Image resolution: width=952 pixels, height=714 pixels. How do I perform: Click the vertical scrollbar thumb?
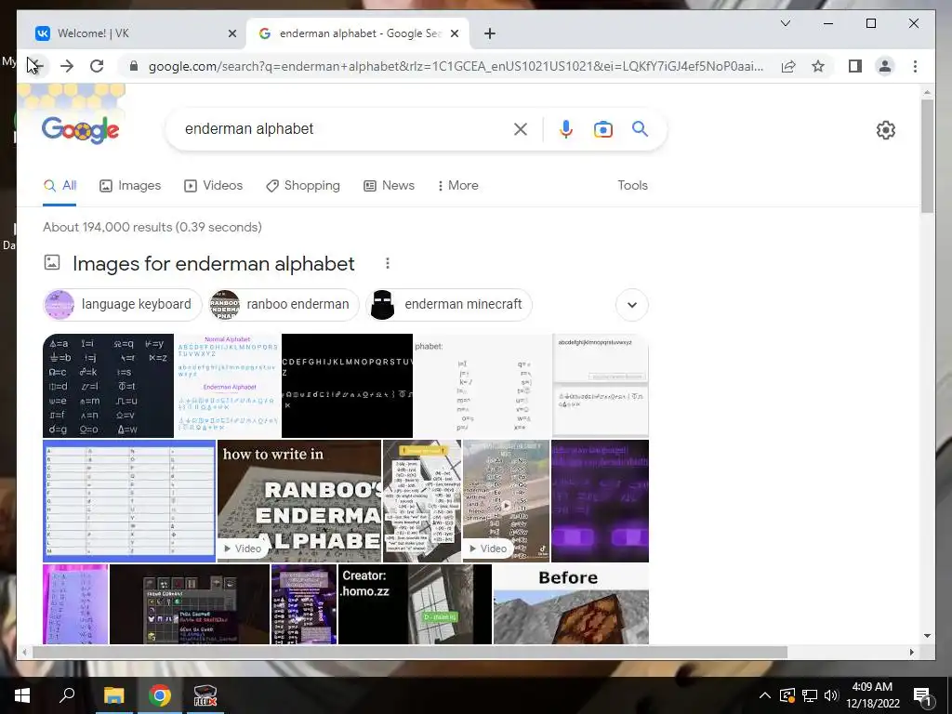click(x=927, y=156)
